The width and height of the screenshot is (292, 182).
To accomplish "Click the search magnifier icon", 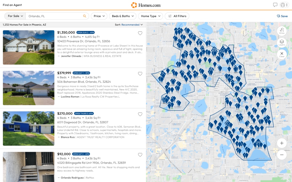I will pos(84,16).
